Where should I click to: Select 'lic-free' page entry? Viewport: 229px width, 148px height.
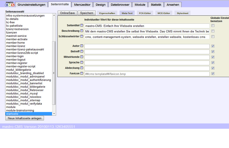[29, 22]
